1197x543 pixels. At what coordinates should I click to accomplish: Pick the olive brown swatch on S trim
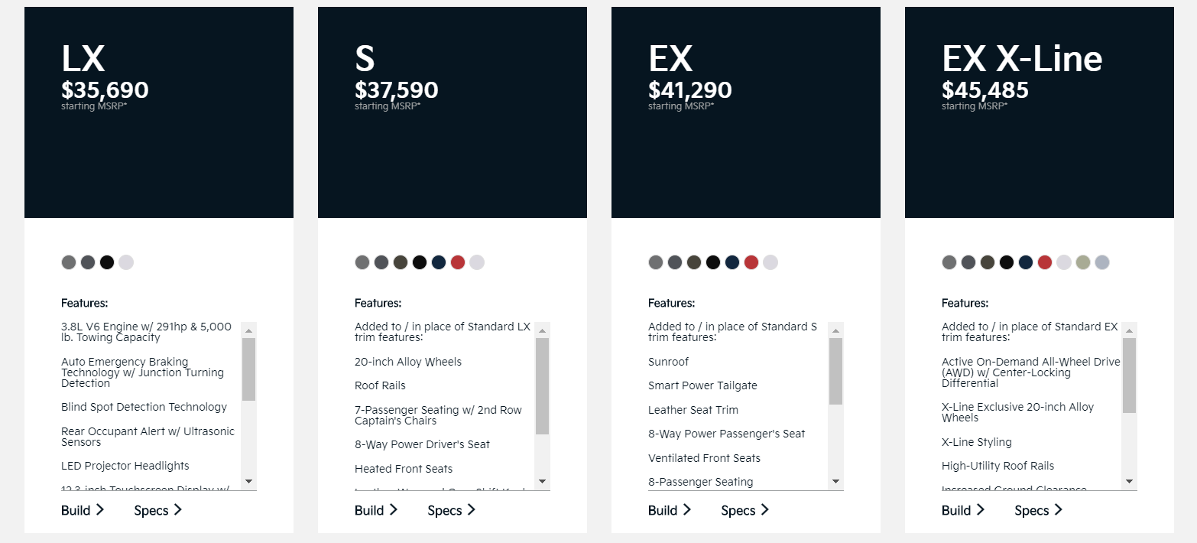click(x=401, y=262)
